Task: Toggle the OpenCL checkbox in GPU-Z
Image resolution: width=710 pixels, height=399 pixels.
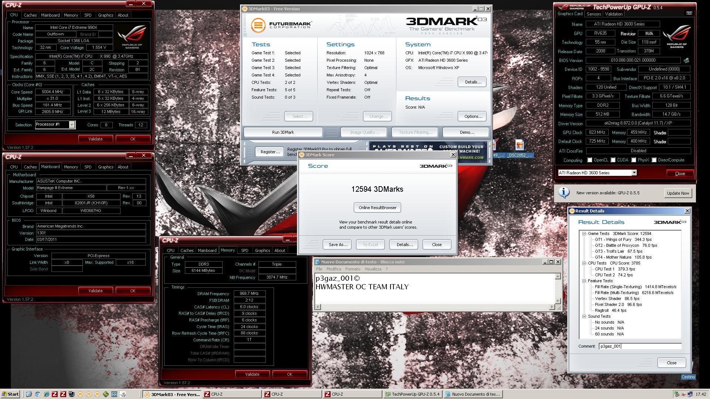Action: [590, 160]
